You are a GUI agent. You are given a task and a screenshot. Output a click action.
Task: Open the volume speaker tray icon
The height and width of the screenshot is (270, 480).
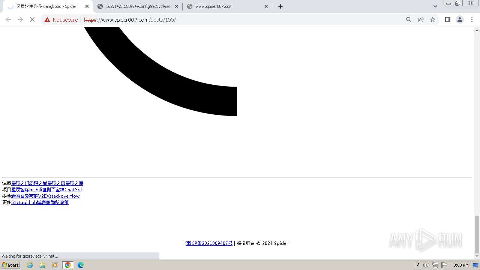coord(426,265)
